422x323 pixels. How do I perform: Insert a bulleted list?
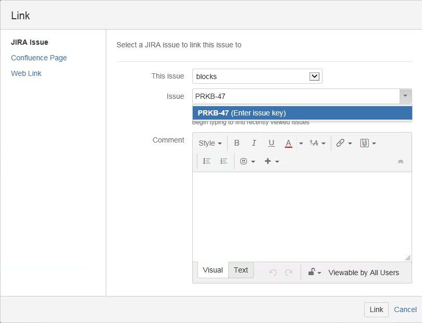[207, 161]
